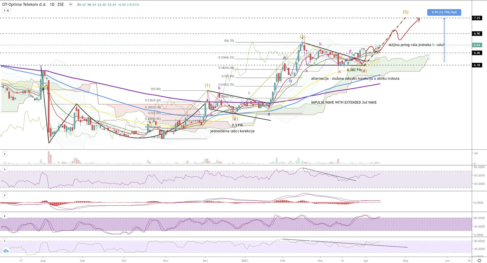Screen dimensions: 487x263
Task: Expand the bottom indicator pane legend
Action: point(5,241)
